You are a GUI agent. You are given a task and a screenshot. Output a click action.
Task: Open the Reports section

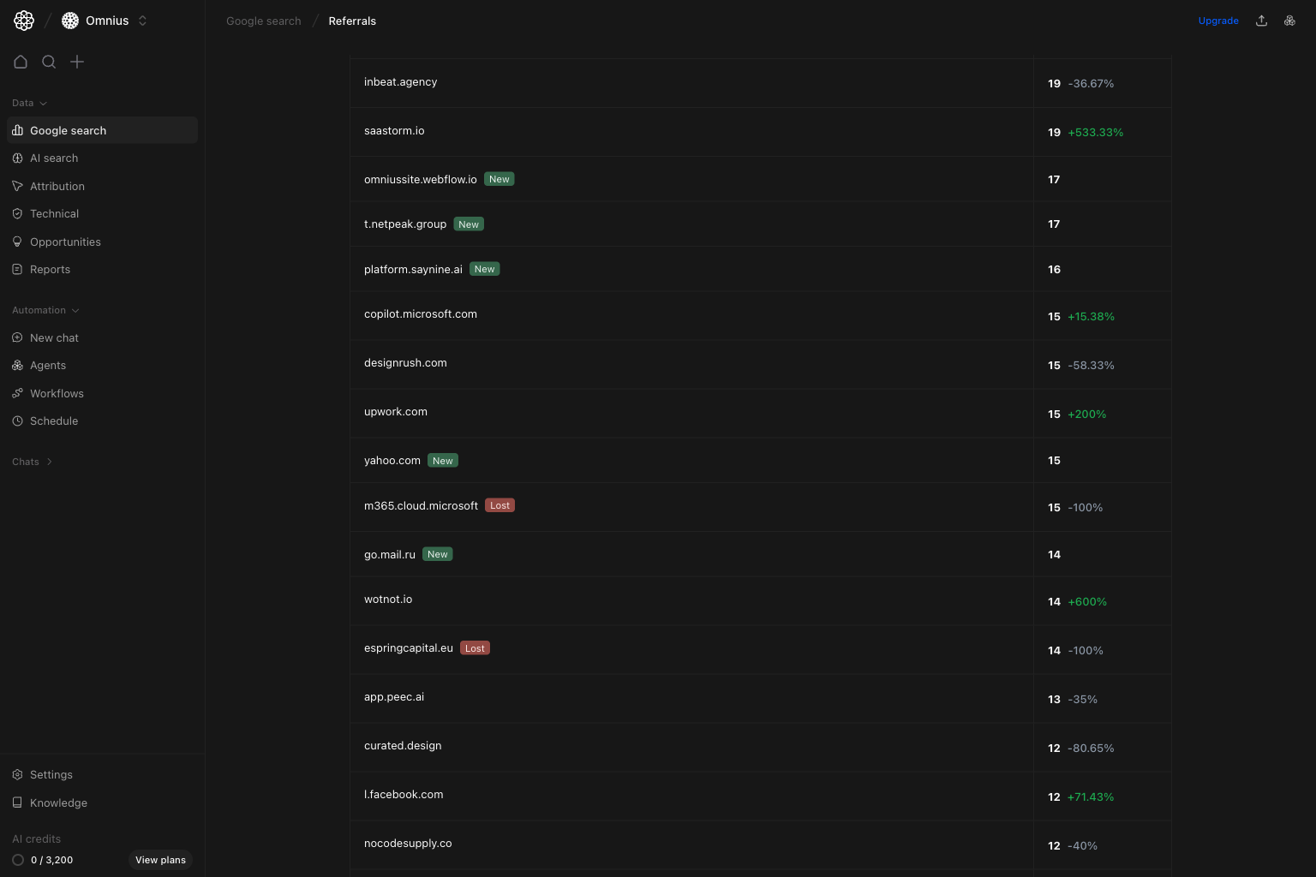point(50,269)
